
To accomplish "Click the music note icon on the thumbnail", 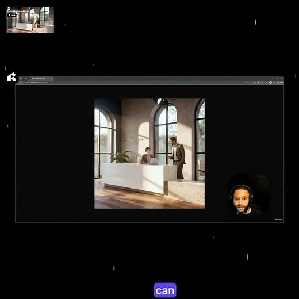I will (9, 9).
